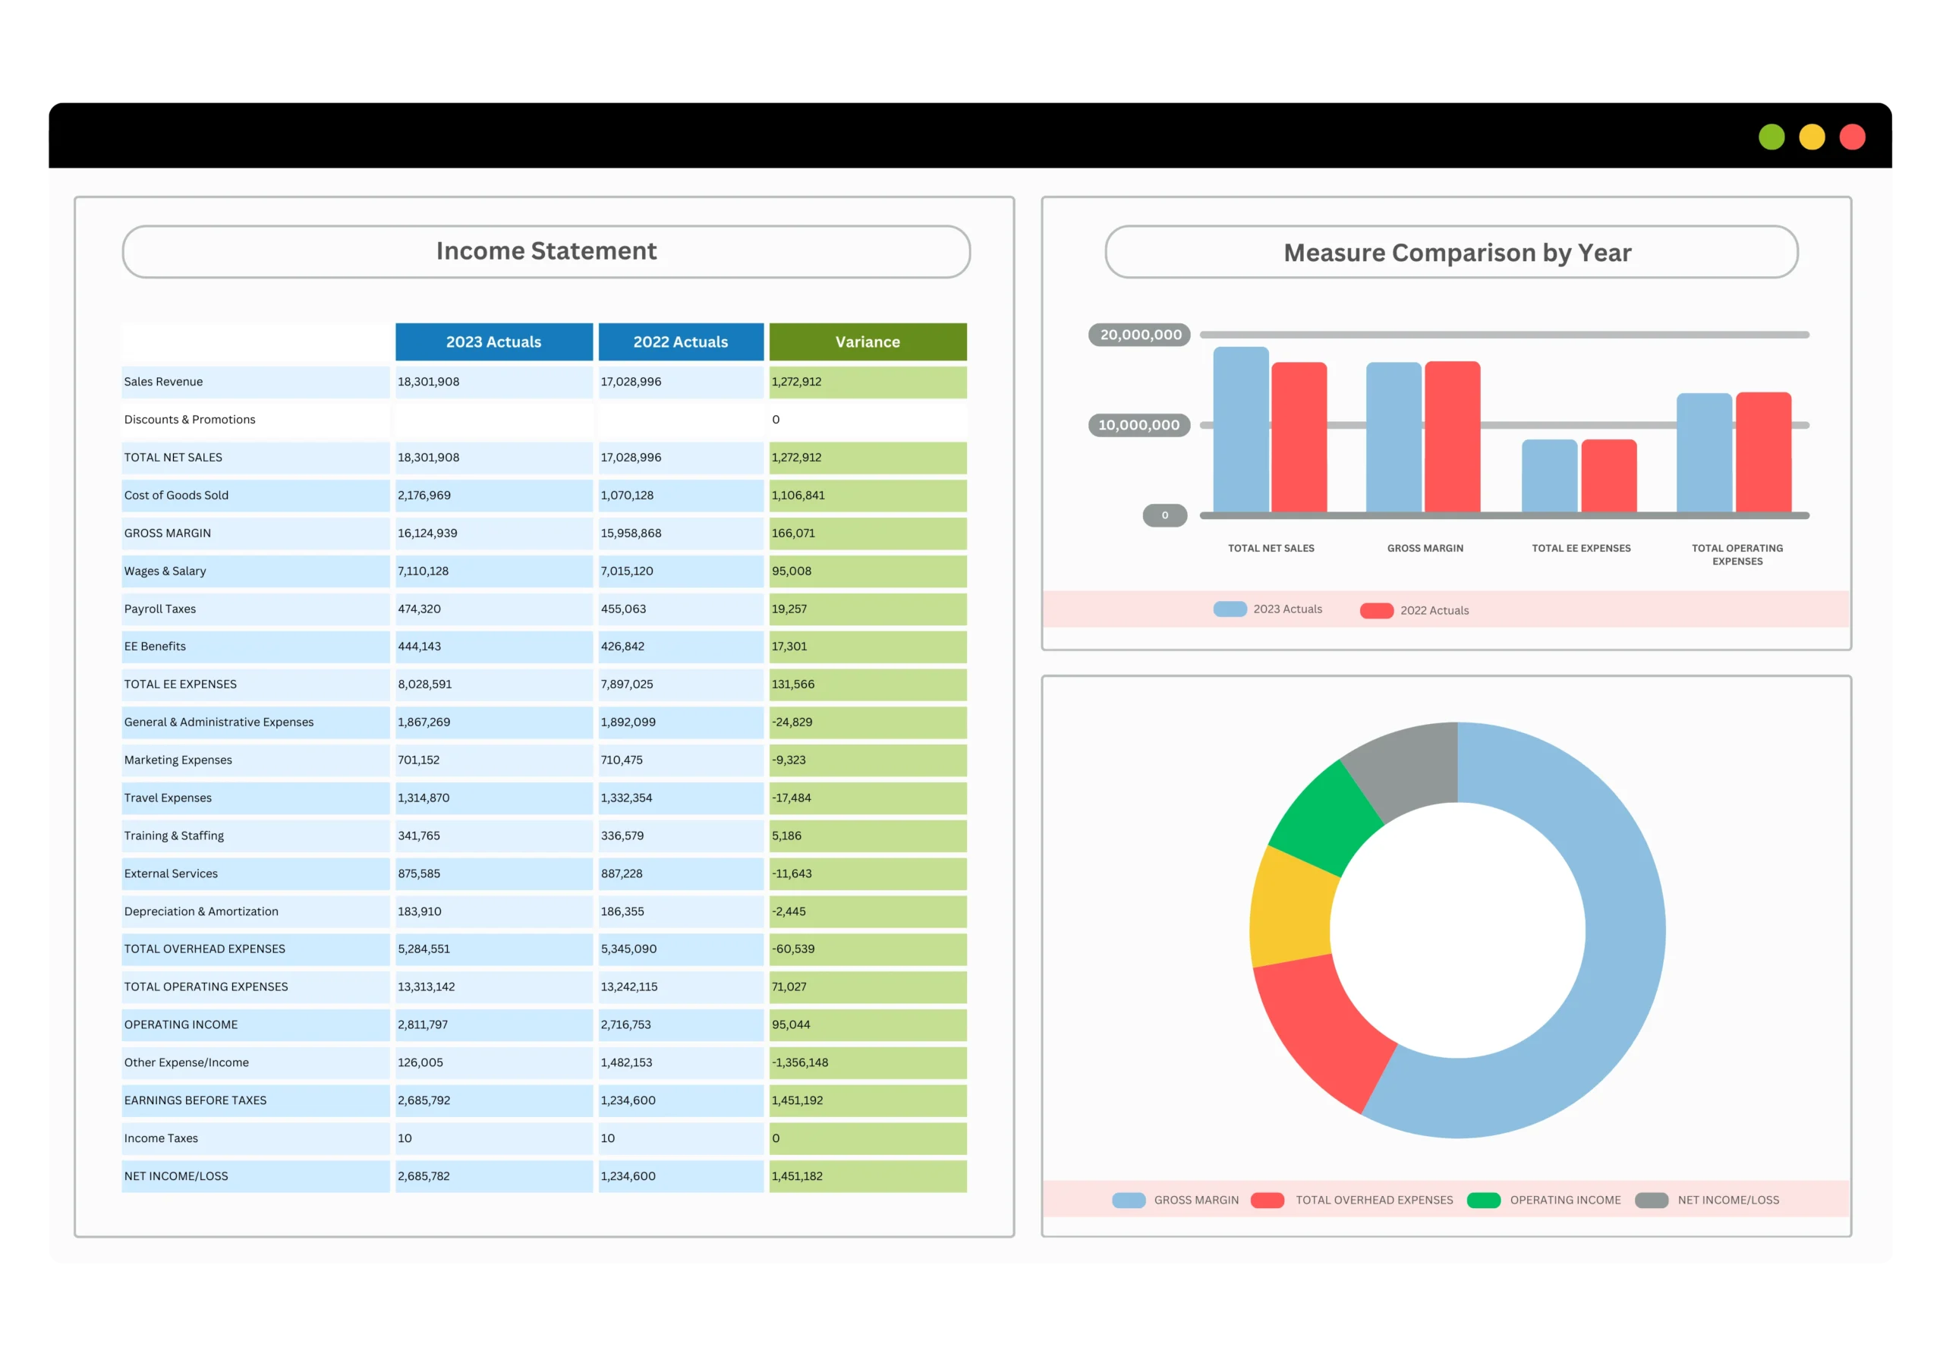Select the Variance column header
Viewport: 1943px width, 1369px height.
tap(867, 341)
